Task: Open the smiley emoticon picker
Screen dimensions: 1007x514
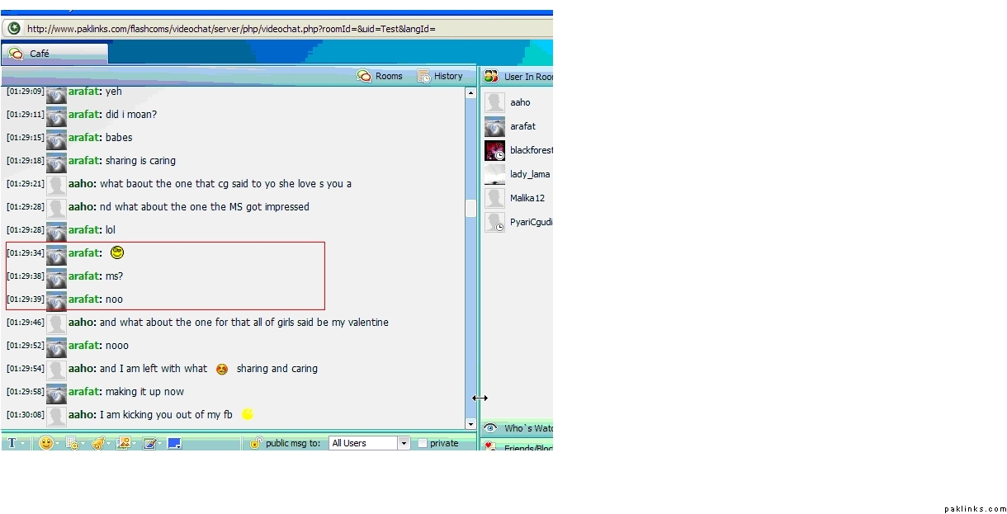Action: click(x=46, y=443)
